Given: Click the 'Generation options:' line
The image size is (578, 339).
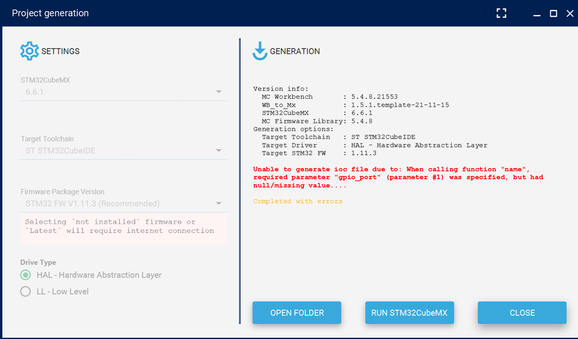Looking at the screenshot, I should 293,130.
